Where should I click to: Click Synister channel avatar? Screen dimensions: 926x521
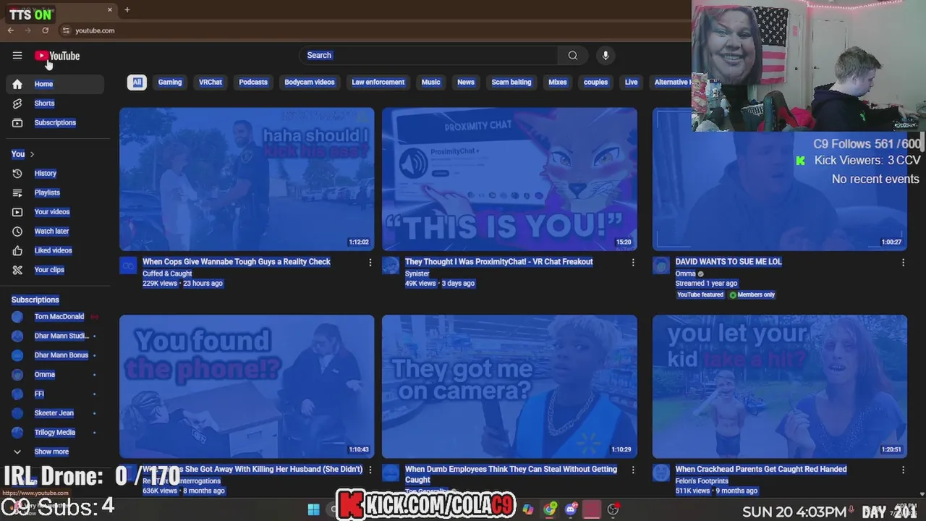pos(391,266)
